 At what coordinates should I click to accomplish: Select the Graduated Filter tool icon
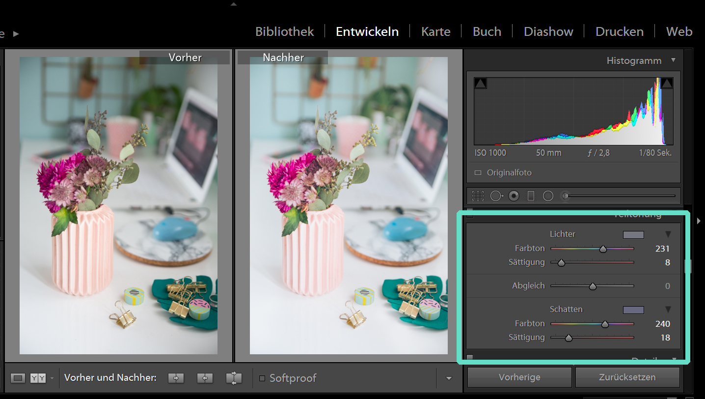coord(531,196)
